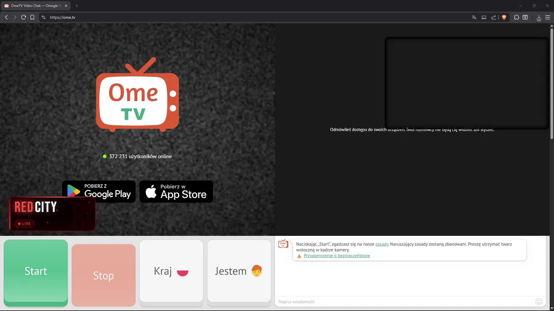Click the red Stop button
The width and height of the screenshot is (554, 311).
coord(103,275)
